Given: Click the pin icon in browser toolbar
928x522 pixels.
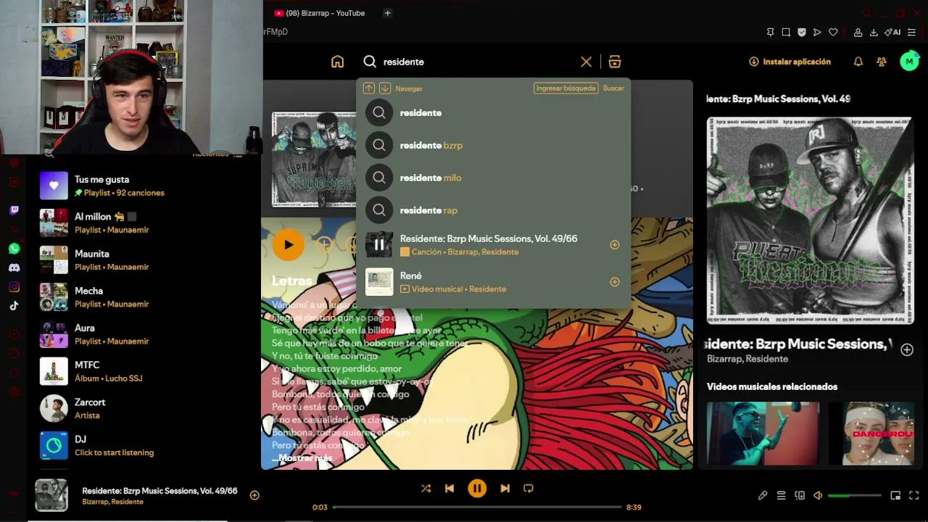Looking at the screenshot, I should click(770, 32).
